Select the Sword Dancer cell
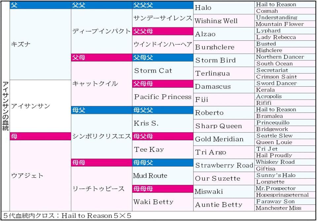Image resolution: width=317 pixels, height=221 pixels. pos(285,83)
